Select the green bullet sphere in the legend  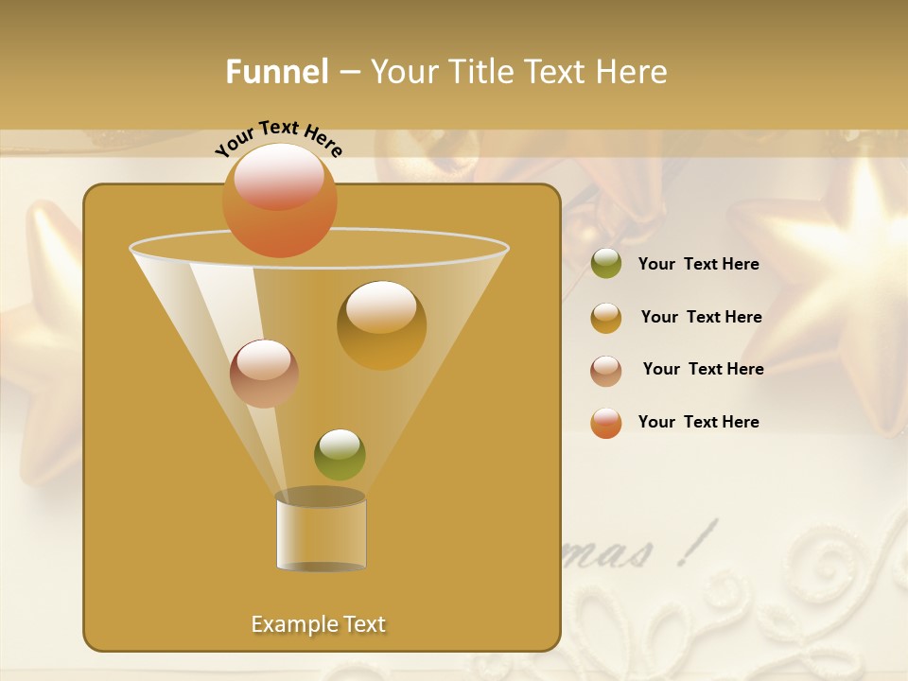point(605,263)
